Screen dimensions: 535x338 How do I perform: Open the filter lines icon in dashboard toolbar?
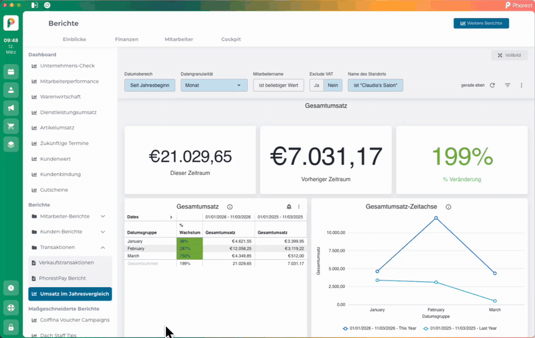(x=508, y=86)
